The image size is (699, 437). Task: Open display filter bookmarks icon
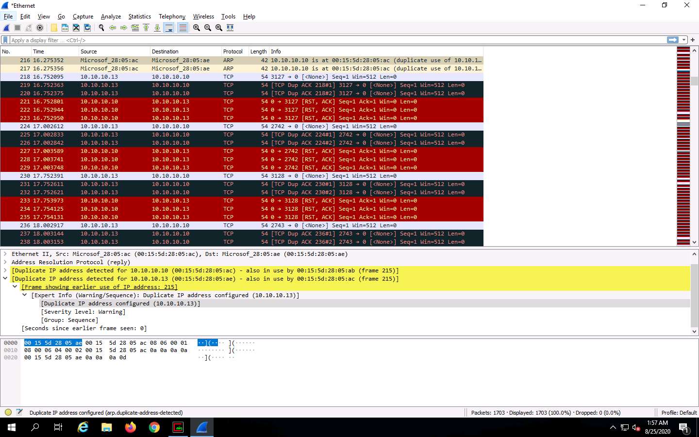pyautogui.click(x=5, y=40)
